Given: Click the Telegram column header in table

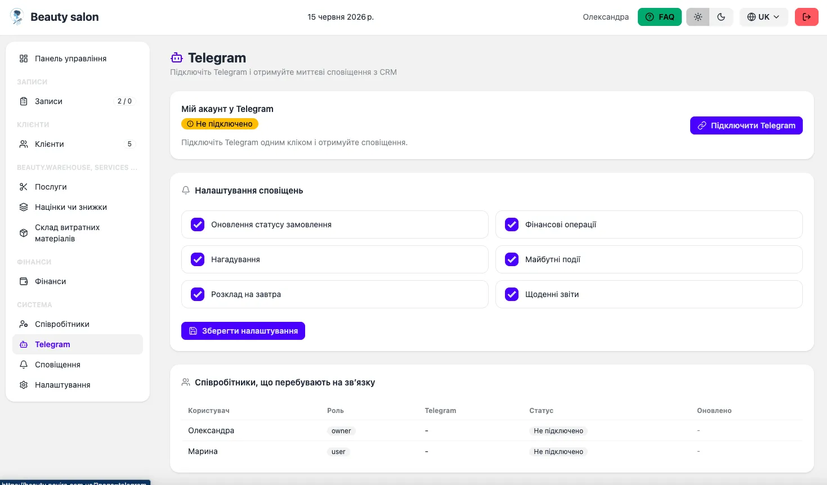Looking at the screenshot, I should tap(440, 411).
